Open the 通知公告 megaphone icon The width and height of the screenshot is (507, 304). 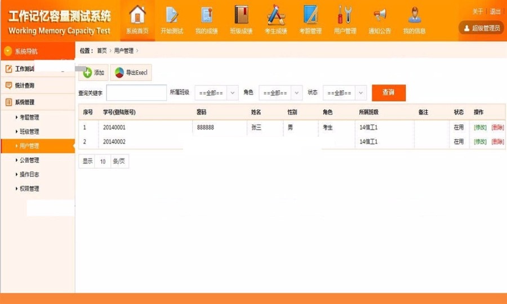(x=380, y=15)
